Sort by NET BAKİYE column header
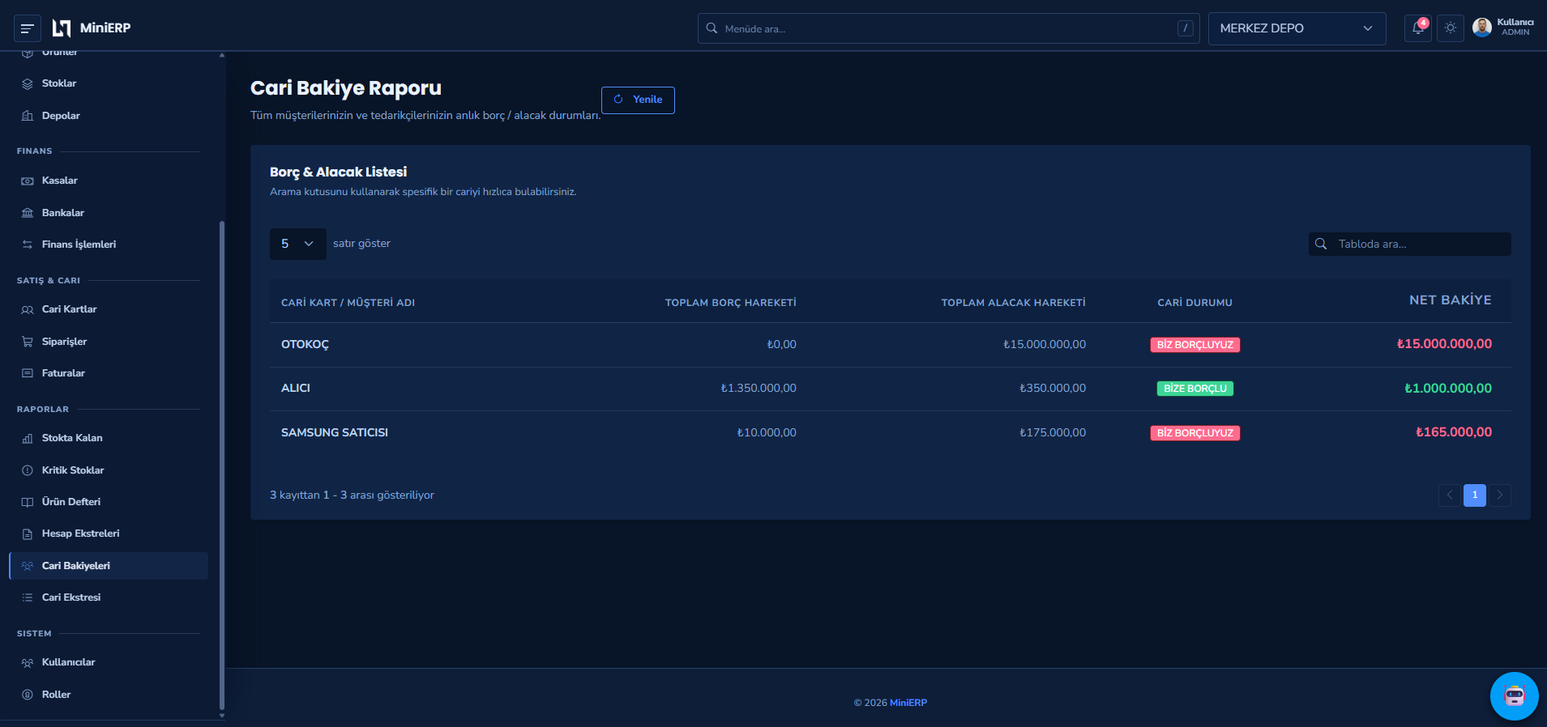This screenshot has height=727, width=1547. pyautogui.click(x=1450, y=300)
